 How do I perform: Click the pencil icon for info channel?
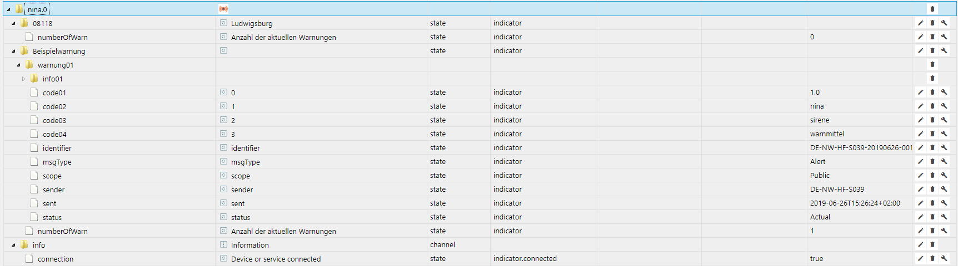(x=920, y=245)
